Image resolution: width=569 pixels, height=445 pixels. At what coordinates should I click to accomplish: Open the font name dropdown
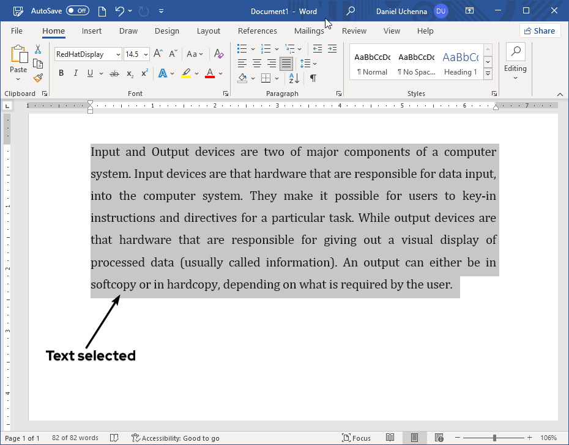pos(118,54)
